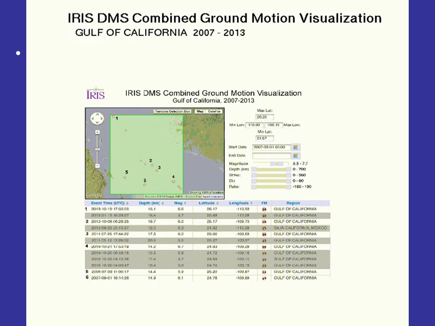The width and height of the screenshot is (435, 326).
Task: Click the Max Lon input field
Action: [274, 125]
